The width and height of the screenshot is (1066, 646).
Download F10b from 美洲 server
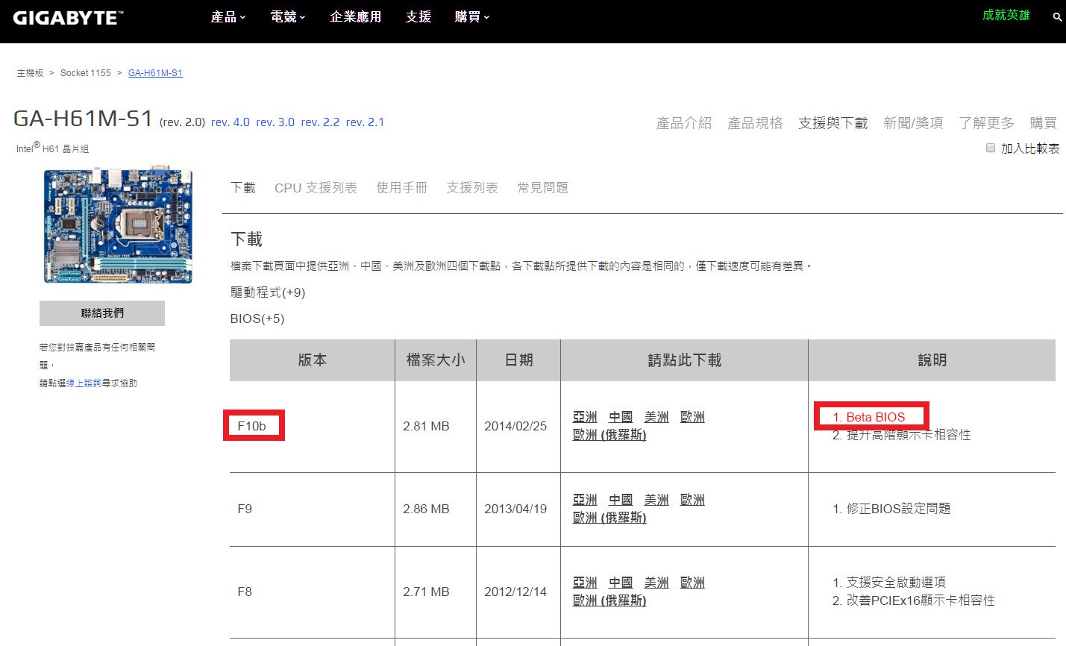tap(656, 417)
